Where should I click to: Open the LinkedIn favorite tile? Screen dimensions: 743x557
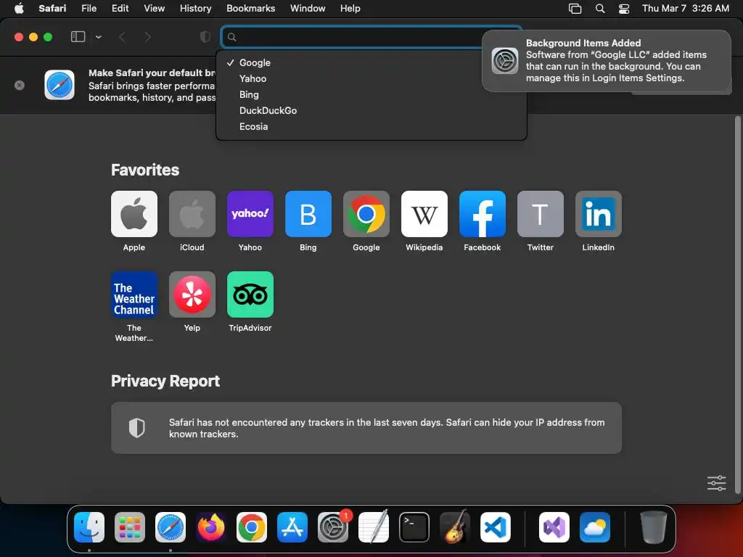tap(599, 214)
